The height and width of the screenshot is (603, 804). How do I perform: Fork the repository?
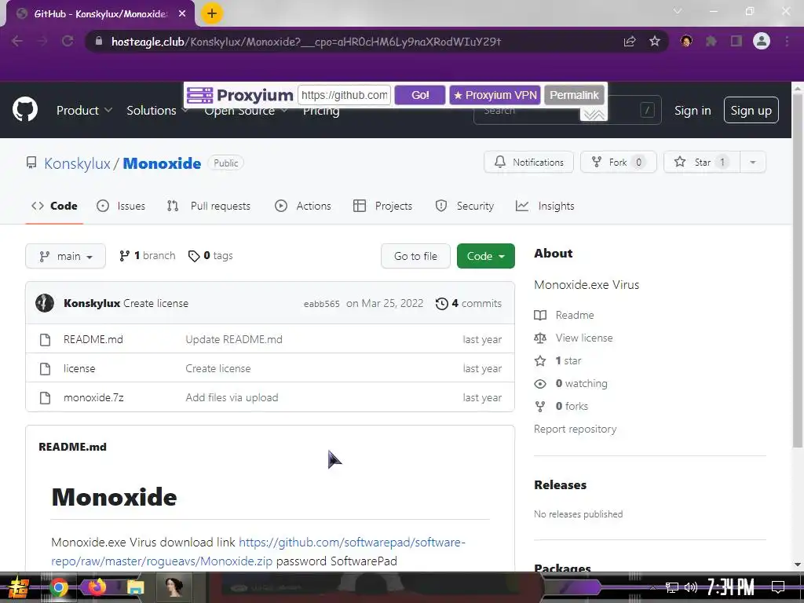tap(619, 162)
